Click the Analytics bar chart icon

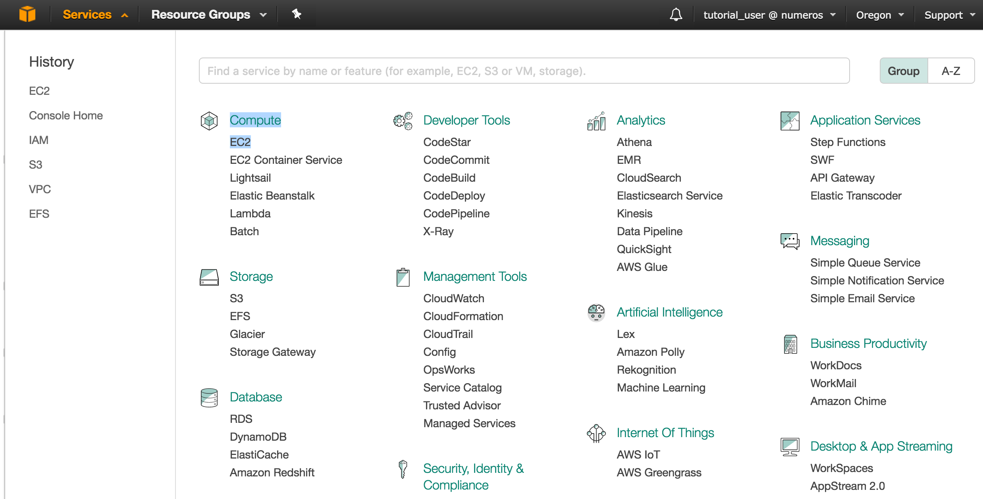coord(596,121)
